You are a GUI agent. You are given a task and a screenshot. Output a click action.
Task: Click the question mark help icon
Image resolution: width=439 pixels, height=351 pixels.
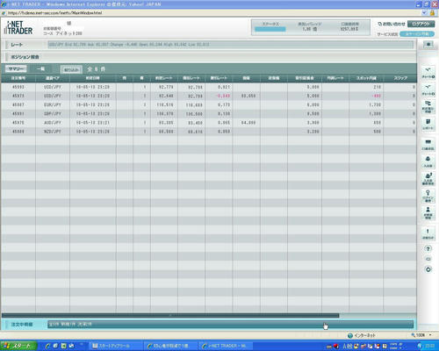pyautogui.click(x=428, y=249)
